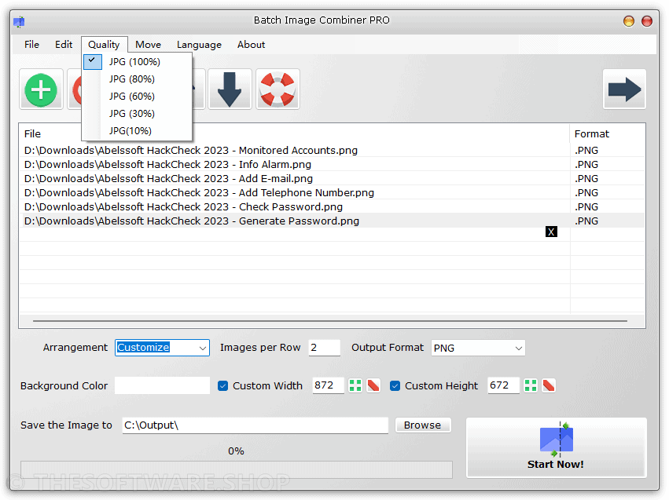
Task: Click the right arrow Next icon
Action: coord(624,89)
